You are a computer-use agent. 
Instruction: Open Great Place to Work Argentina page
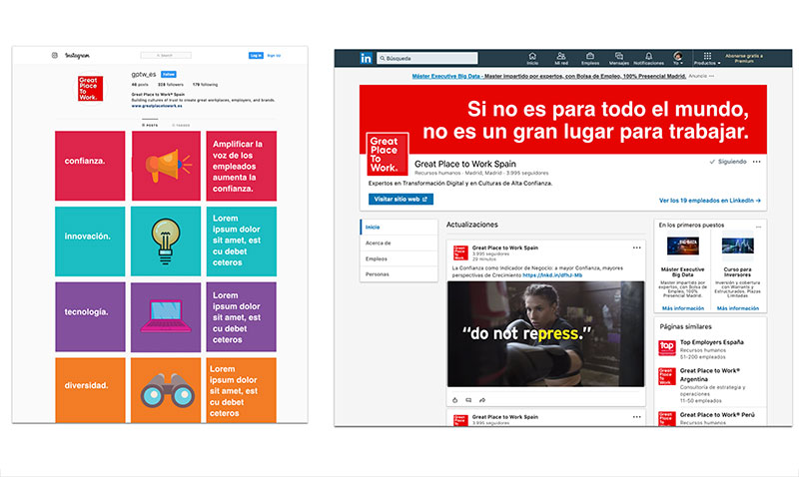point(710,374)
